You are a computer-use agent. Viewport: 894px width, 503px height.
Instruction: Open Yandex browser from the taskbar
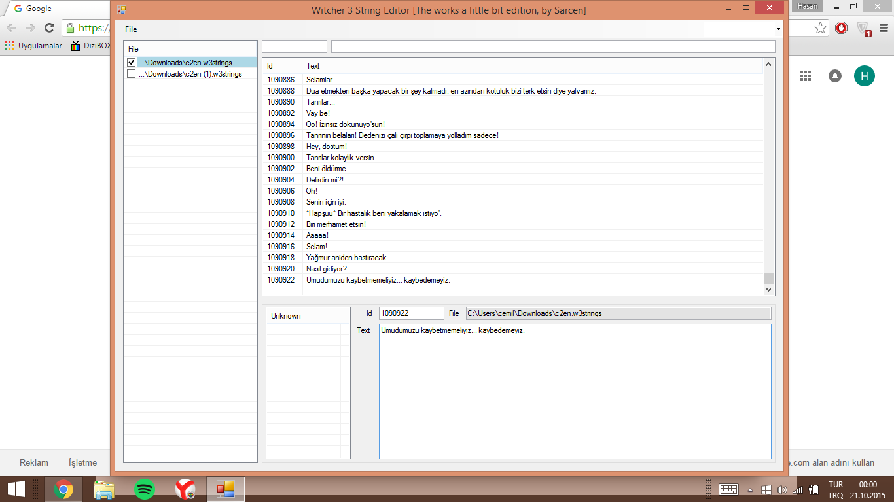click(185, 489)
